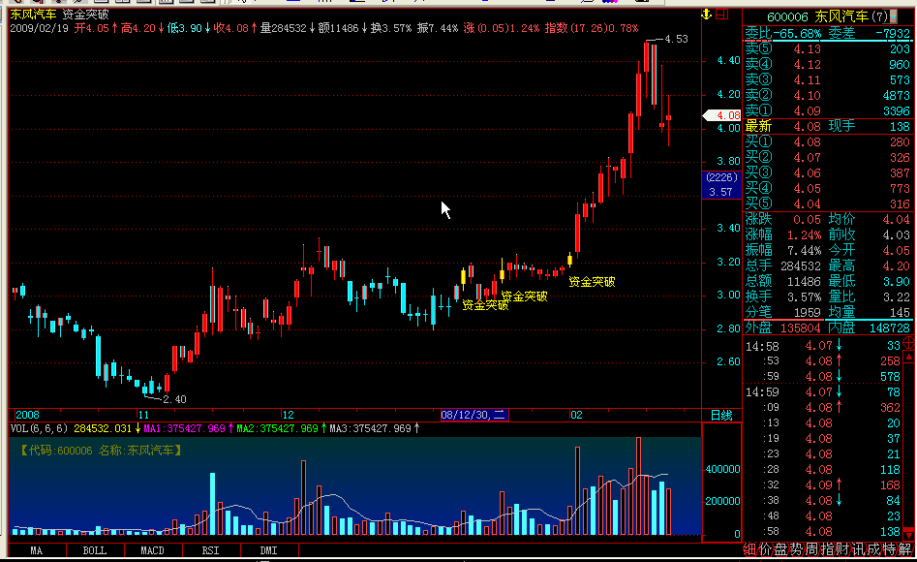
Task: Click the tick list scroll-up arrow
Action: point(909,357)
